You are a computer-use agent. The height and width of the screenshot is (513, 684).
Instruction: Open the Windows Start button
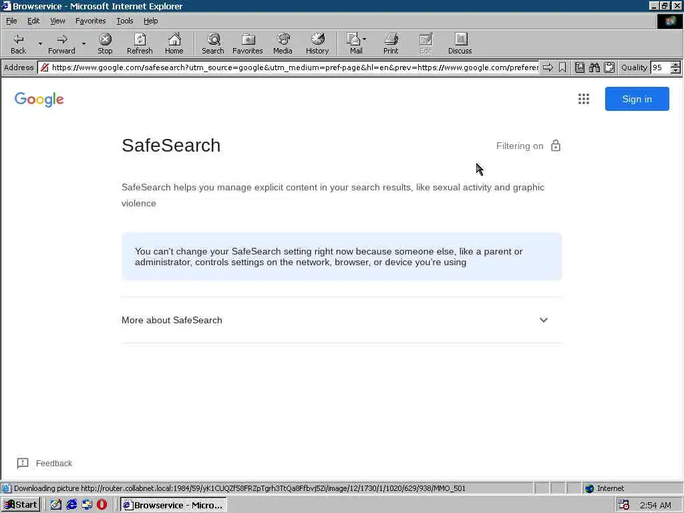pos(21,505)
